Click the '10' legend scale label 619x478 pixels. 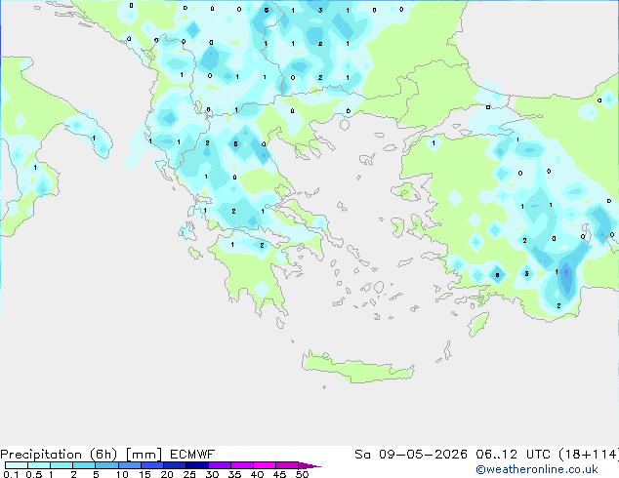tap(122, 474)
